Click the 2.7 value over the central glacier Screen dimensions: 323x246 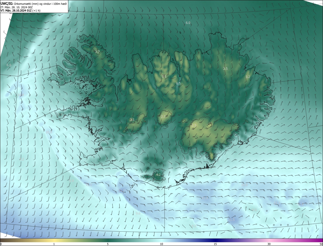(x=163, y=117)
